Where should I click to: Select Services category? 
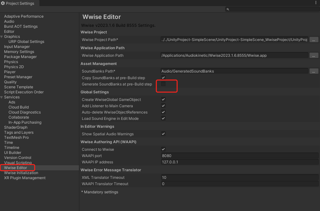12,97
